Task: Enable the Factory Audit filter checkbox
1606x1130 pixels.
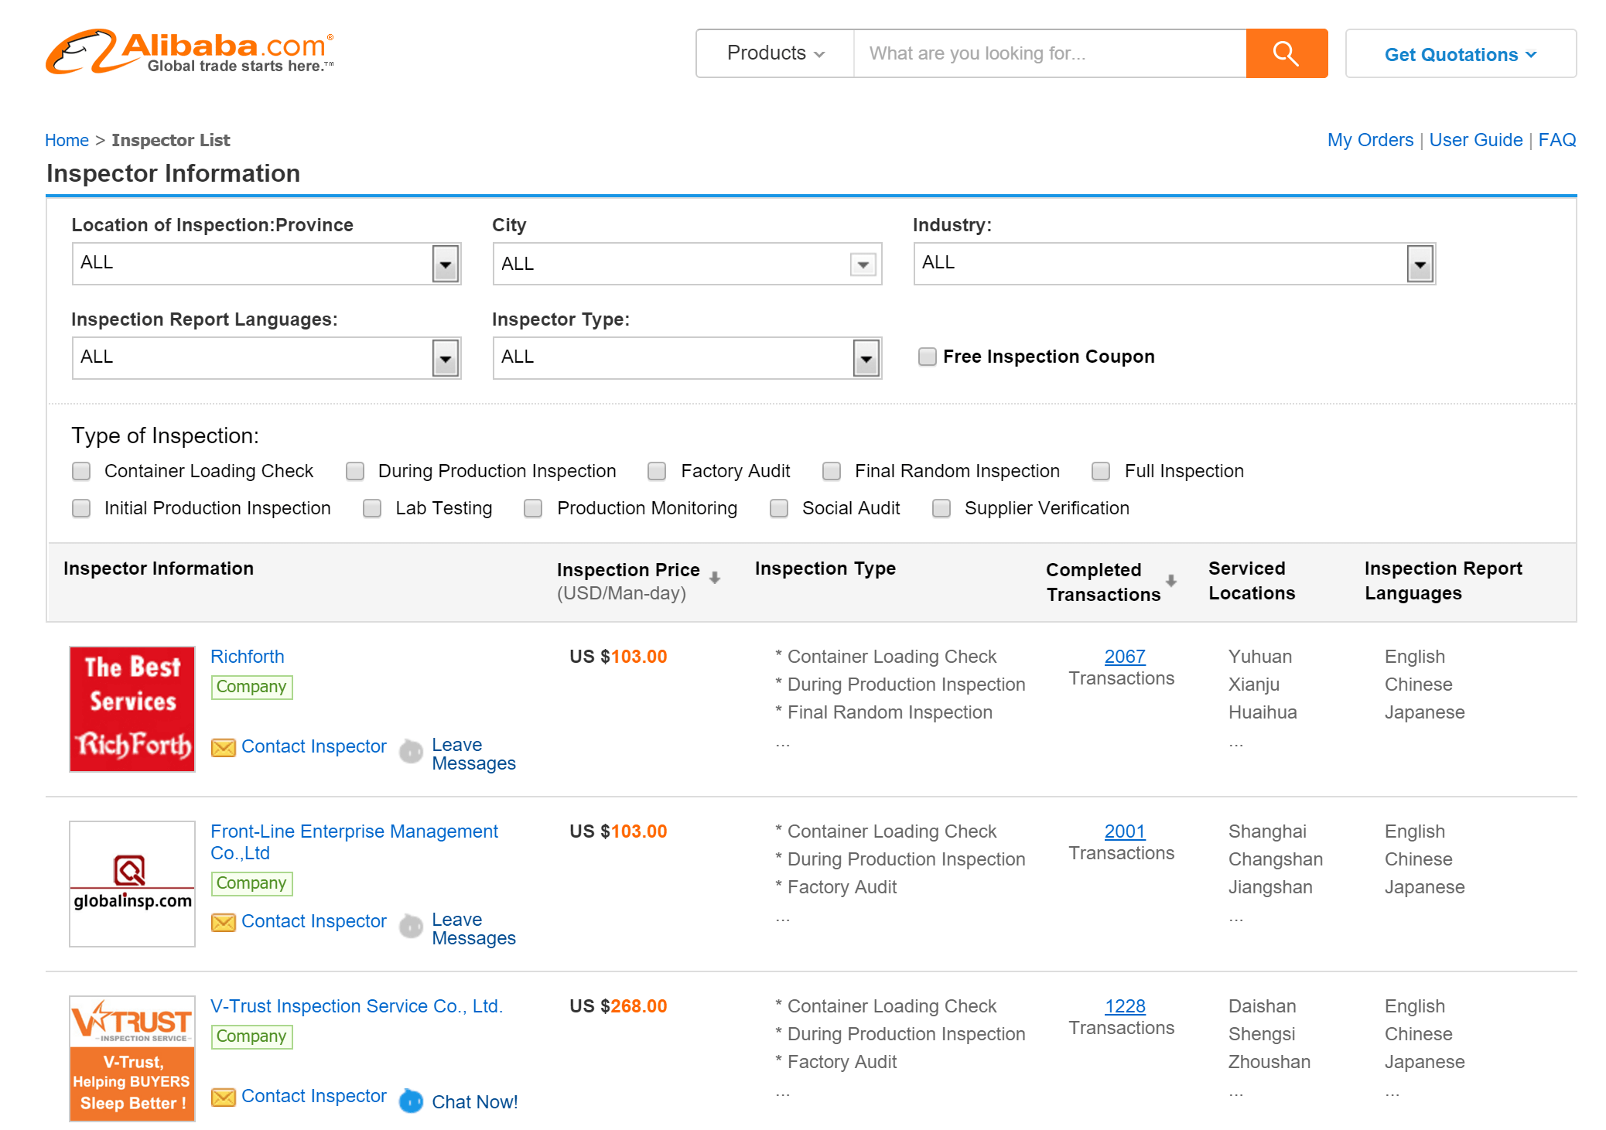Action: tap(657, 471)
